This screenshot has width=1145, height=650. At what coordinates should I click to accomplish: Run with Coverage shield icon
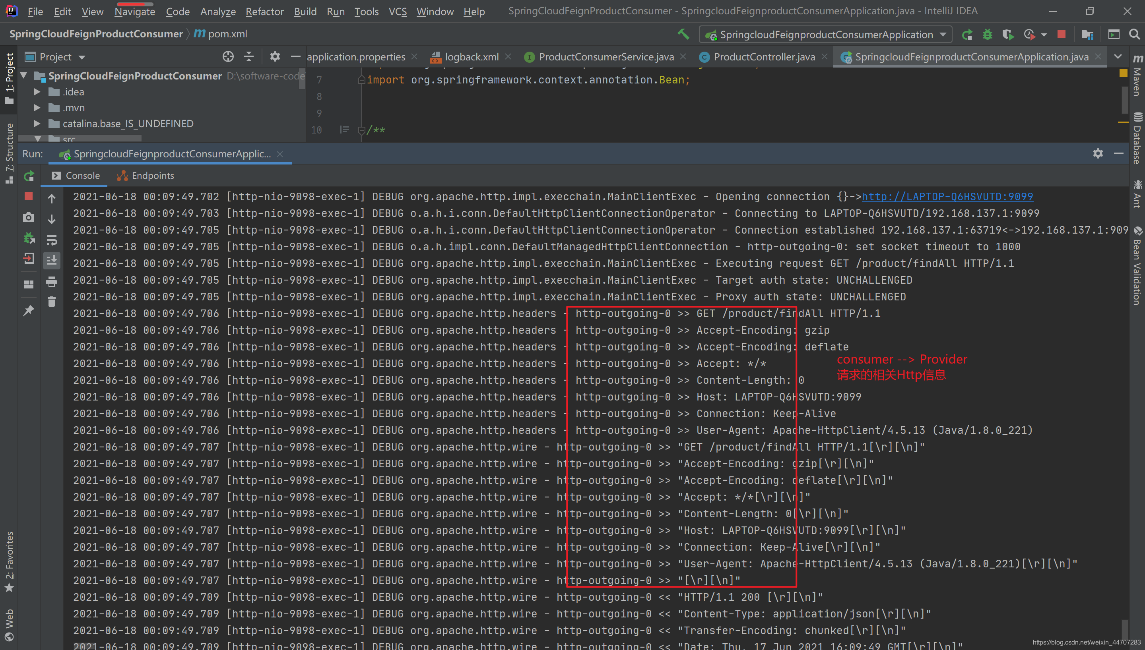point(1007,35)
